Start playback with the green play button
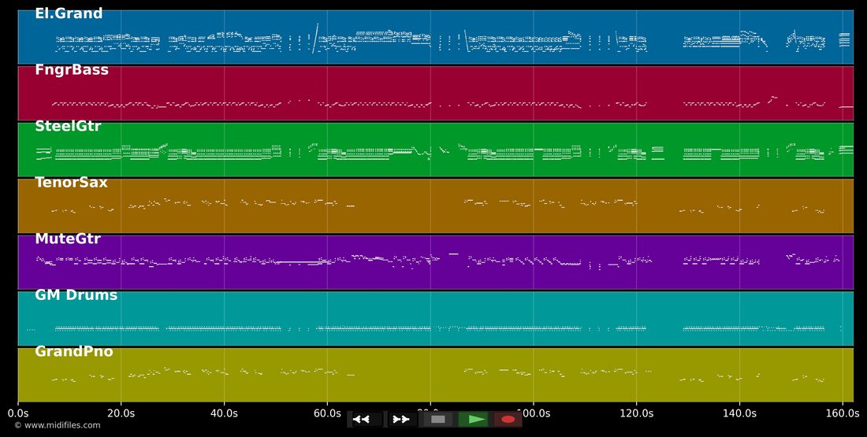 (474, 420)
